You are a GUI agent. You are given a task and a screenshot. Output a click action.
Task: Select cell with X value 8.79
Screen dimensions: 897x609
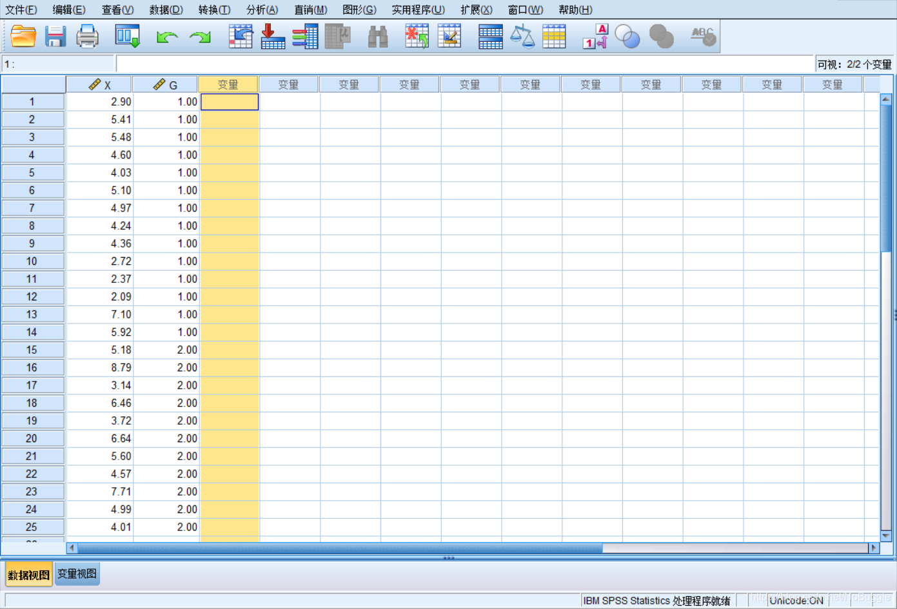(100, 367)
